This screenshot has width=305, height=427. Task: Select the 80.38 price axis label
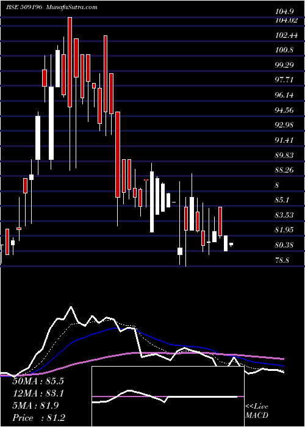pyautogui.click(x=284, y=245)
